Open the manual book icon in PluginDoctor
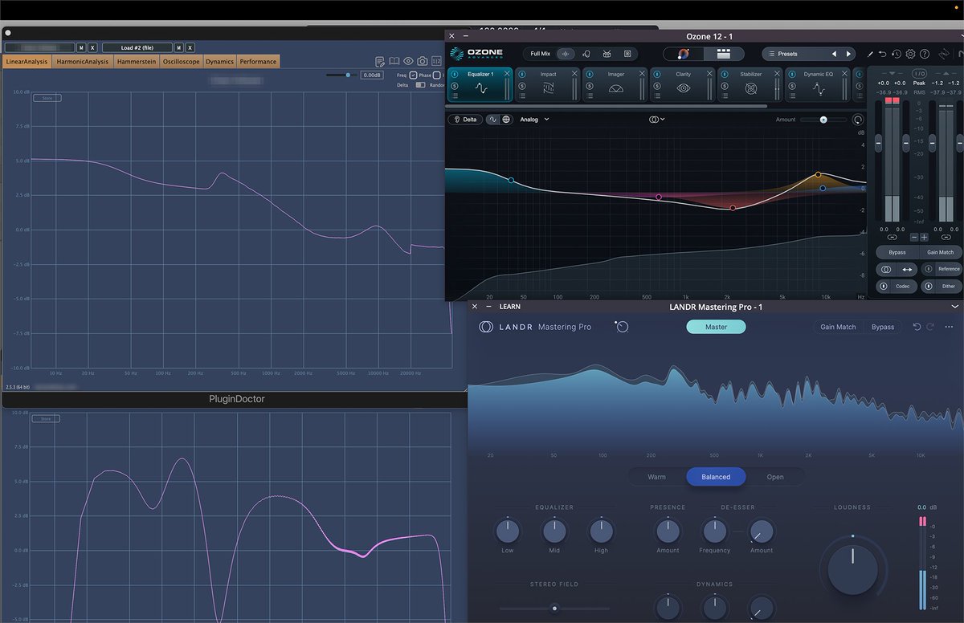 394,61
